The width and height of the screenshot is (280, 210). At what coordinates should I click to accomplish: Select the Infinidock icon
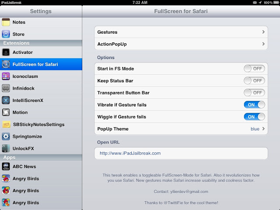(x=6, y=88)
